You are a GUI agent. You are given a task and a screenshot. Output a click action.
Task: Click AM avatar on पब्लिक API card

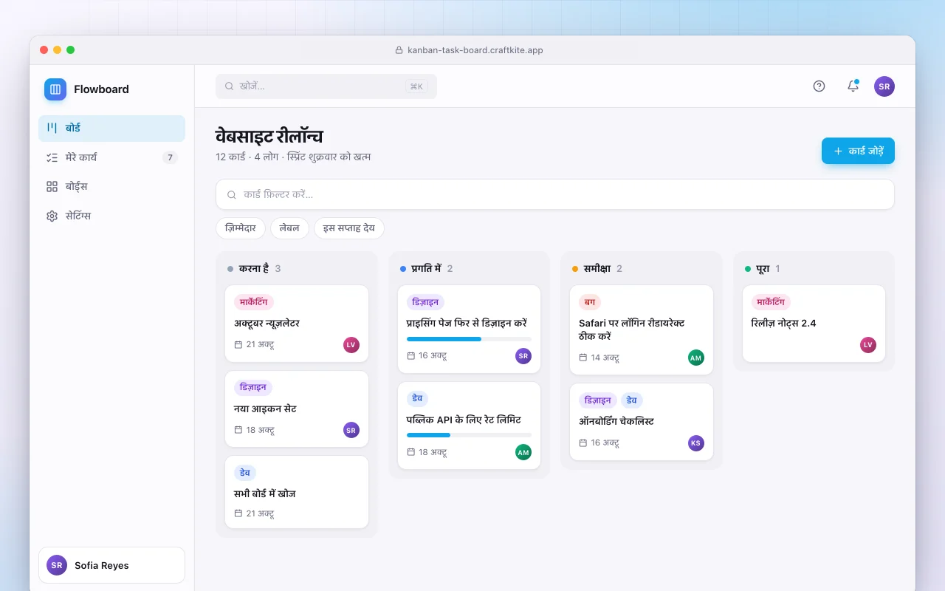pyautogui.click(x=523, y=452)
